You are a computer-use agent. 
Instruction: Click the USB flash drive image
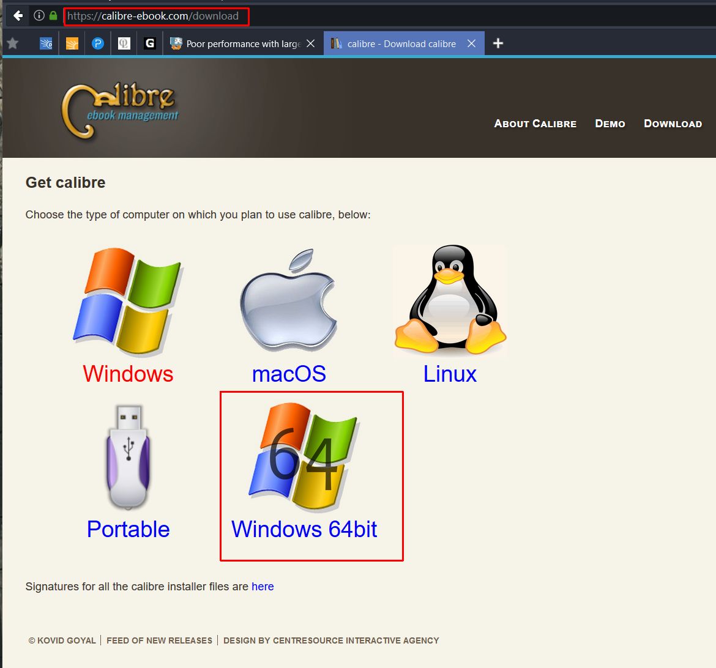[x=129, y=457]
